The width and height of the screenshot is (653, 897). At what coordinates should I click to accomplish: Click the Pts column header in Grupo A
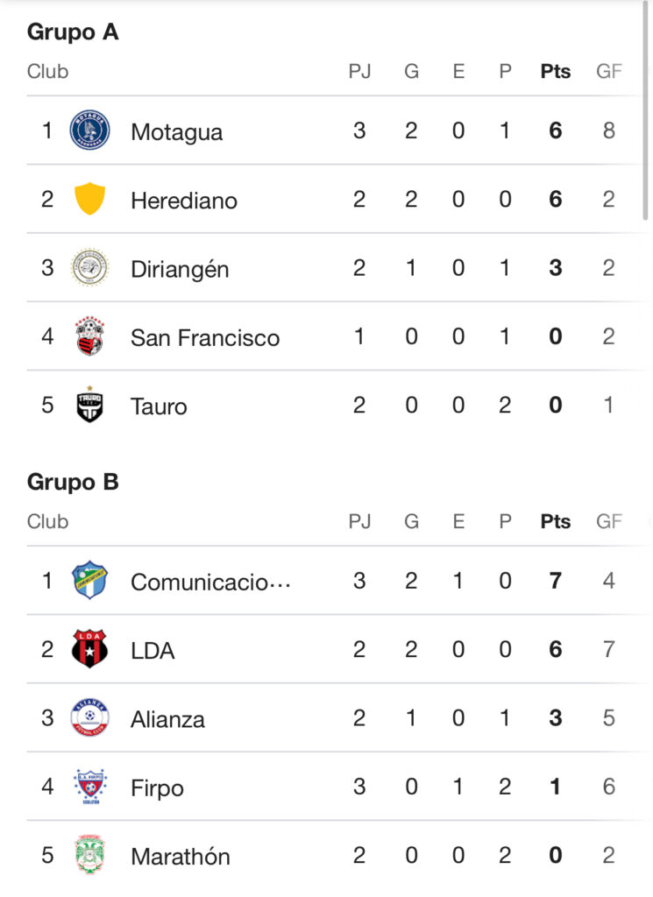pos(555,72)
